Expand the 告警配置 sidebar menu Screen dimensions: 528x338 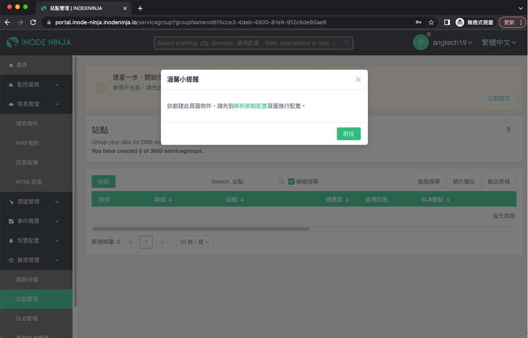pos(36,240)
